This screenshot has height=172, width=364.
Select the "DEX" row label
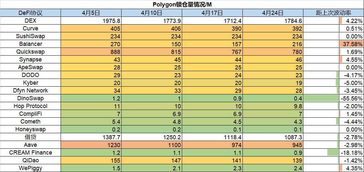pyautogui.click(x=30, y=21)
